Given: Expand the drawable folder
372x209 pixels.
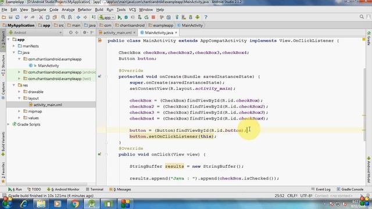Looking at the screenshot, I should click(x=19, y=92).
